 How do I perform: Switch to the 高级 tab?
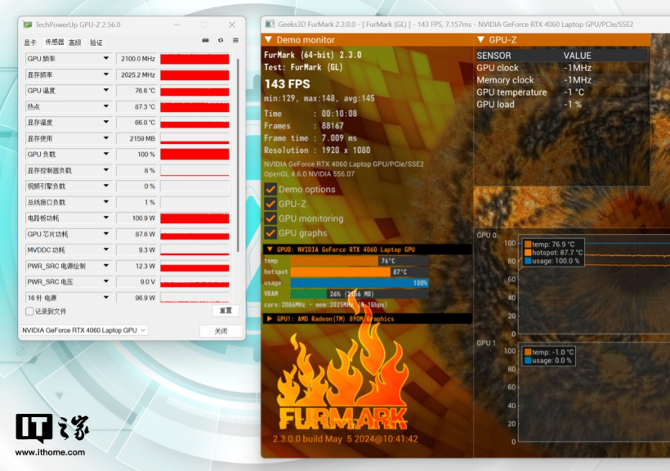[75, 42]
